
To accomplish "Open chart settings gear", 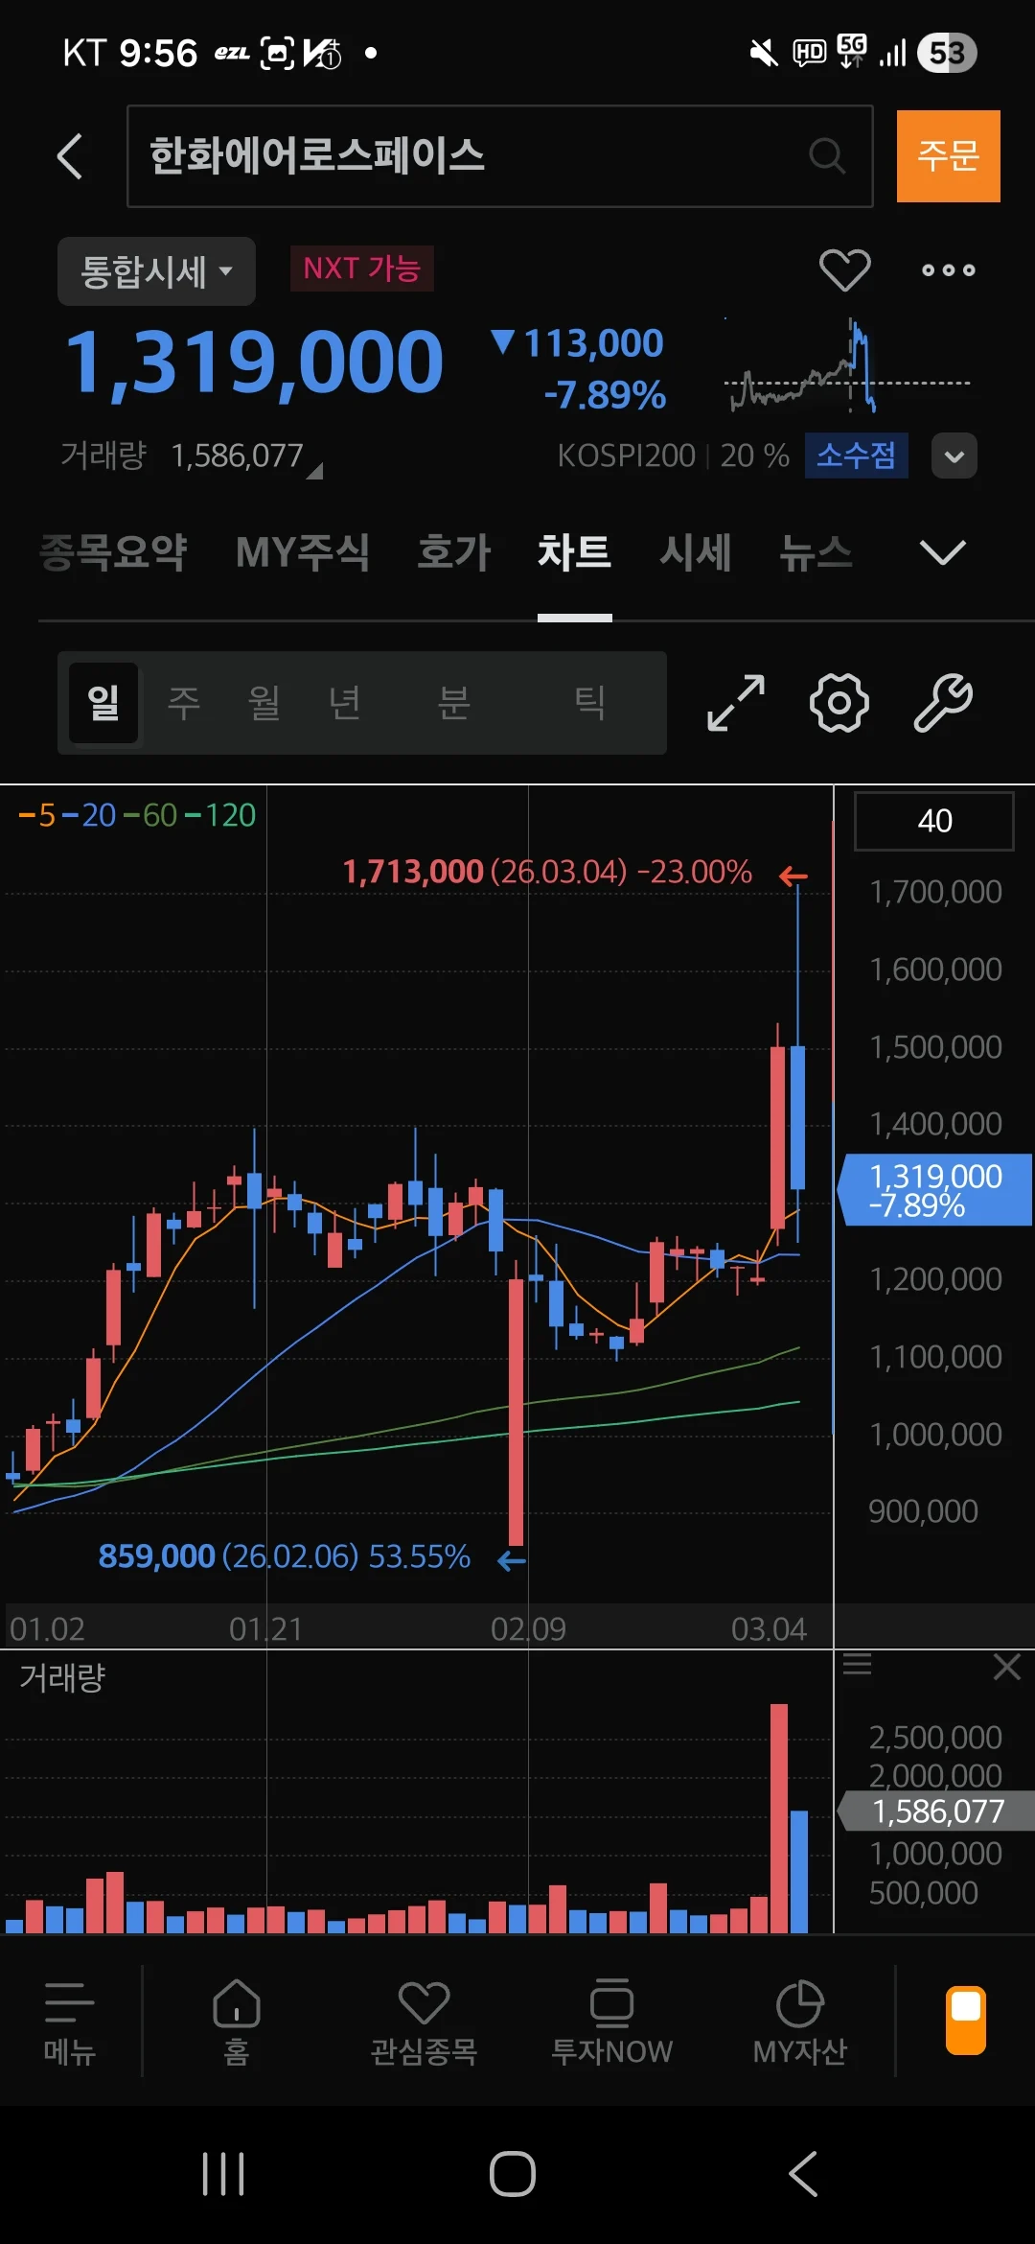I will pyautogui.click(x=839, y=703).
